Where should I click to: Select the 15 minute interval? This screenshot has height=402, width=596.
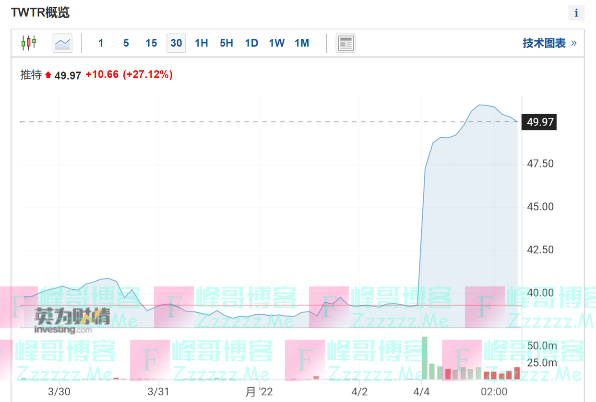[151, 43]
